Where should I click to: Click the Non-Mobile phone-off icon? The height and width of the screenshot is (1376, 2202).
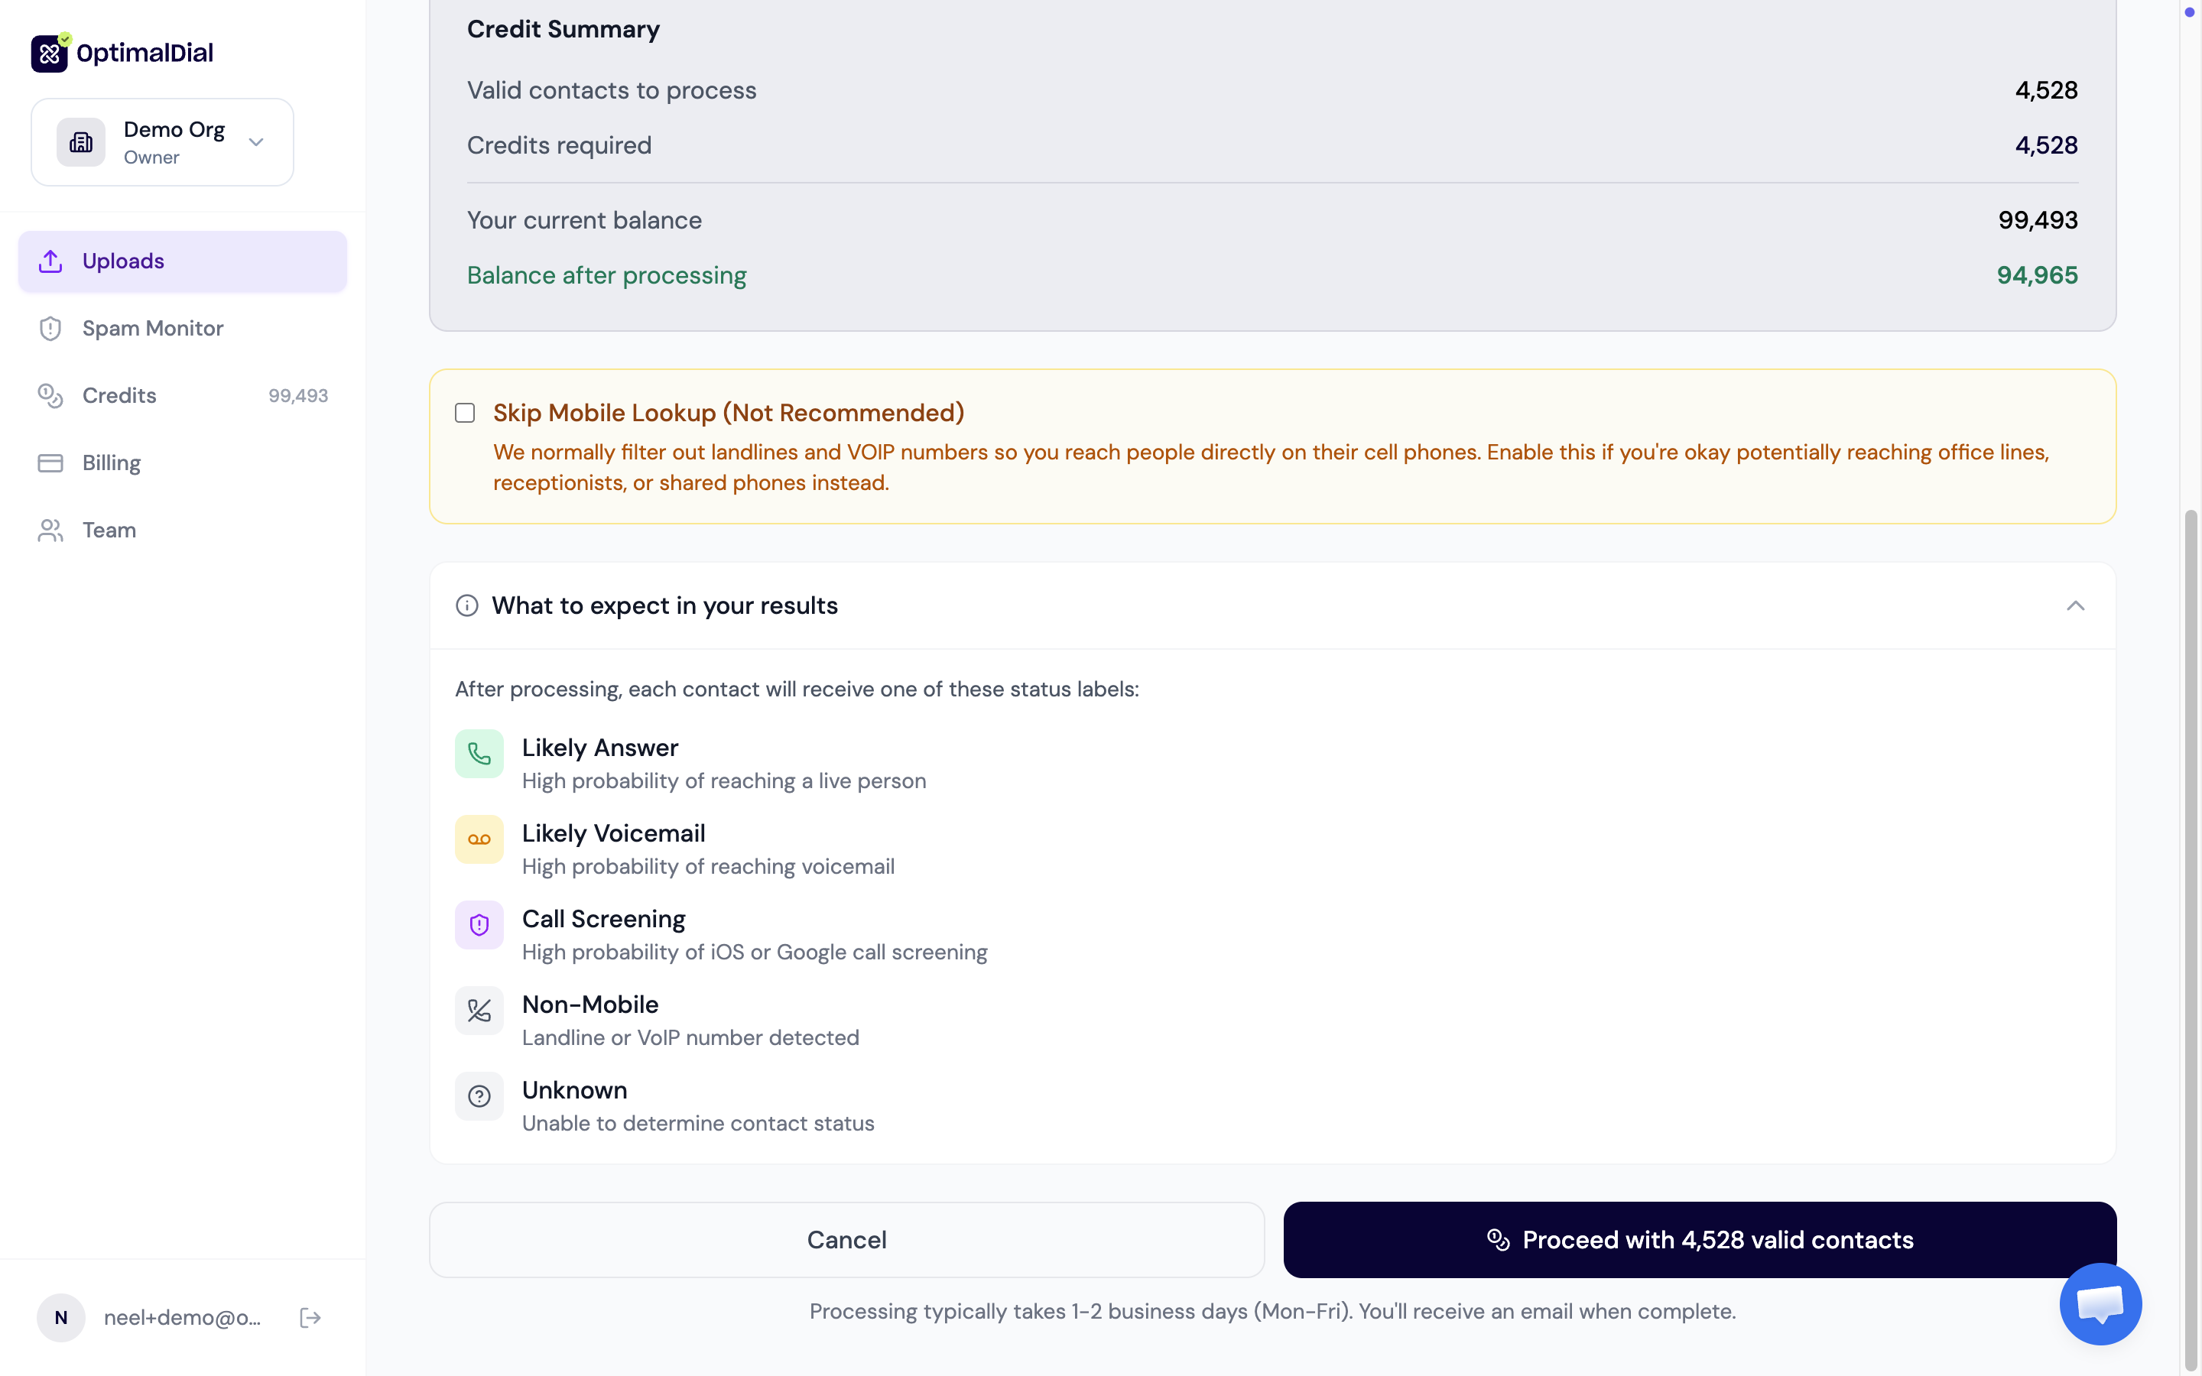click(x=479, y=1010)
